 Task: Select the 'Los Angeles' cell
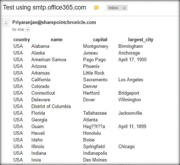pos(131,80)
